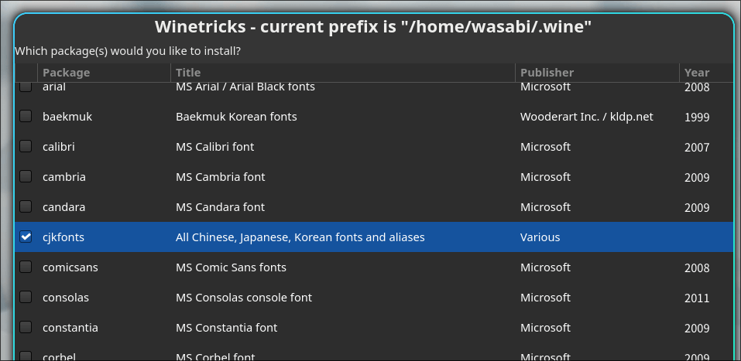Viewport: 741px width, 361px height.
Task: Click Microsoft publisher in consolas row
Action: pyautogui.click(x=545, y=298)
